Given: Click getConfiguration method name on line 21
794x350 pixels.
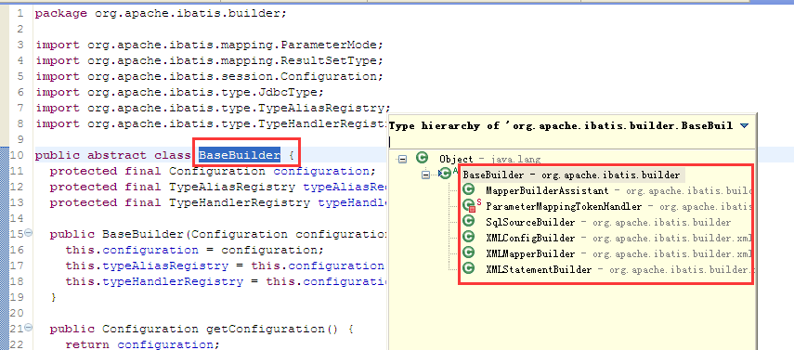Looking at the screenshot, I should point(265,329).
